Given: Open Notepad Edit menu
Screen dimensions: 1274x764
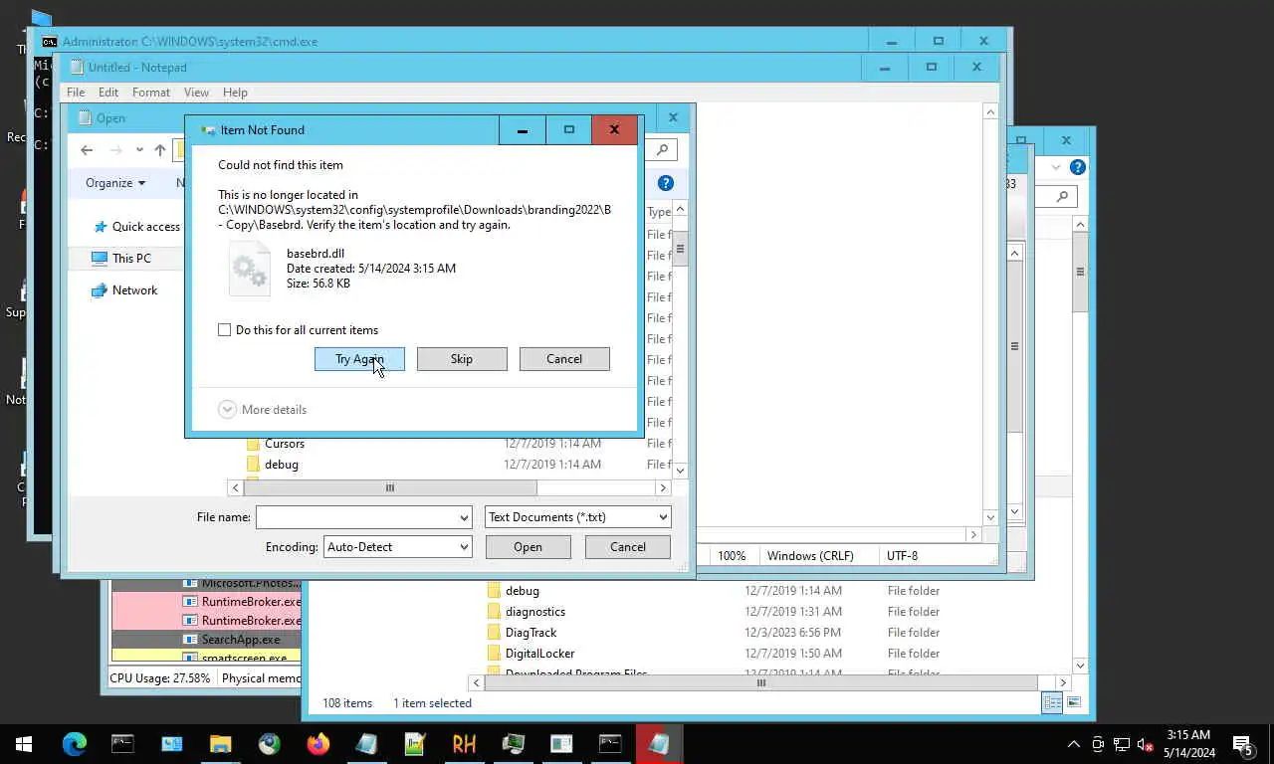Looking at the screenshot, I should click(108, 92).
